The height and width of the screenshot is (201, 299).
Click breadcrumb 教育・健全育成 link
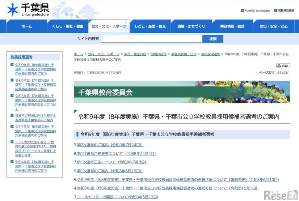[x=135, y=54]
